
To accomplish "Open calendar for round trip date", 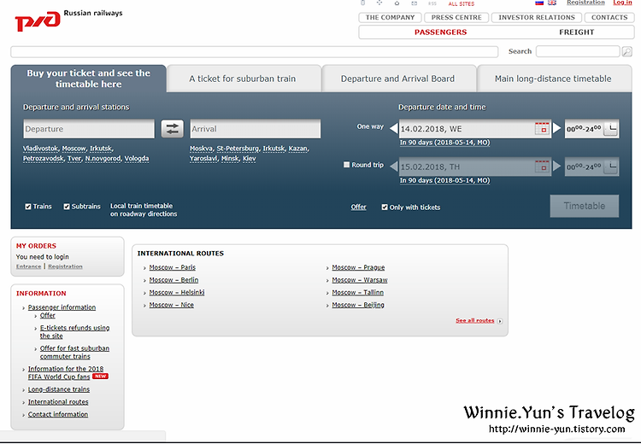I will [x=542, y=166].
